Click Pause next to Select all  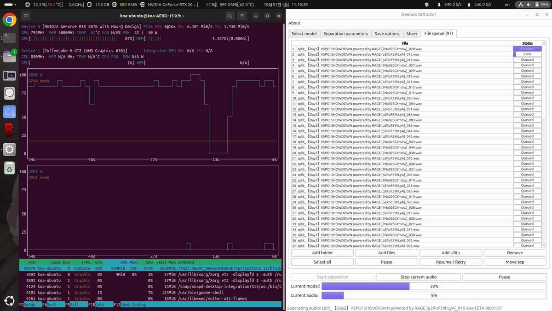(x=386, y=262)
